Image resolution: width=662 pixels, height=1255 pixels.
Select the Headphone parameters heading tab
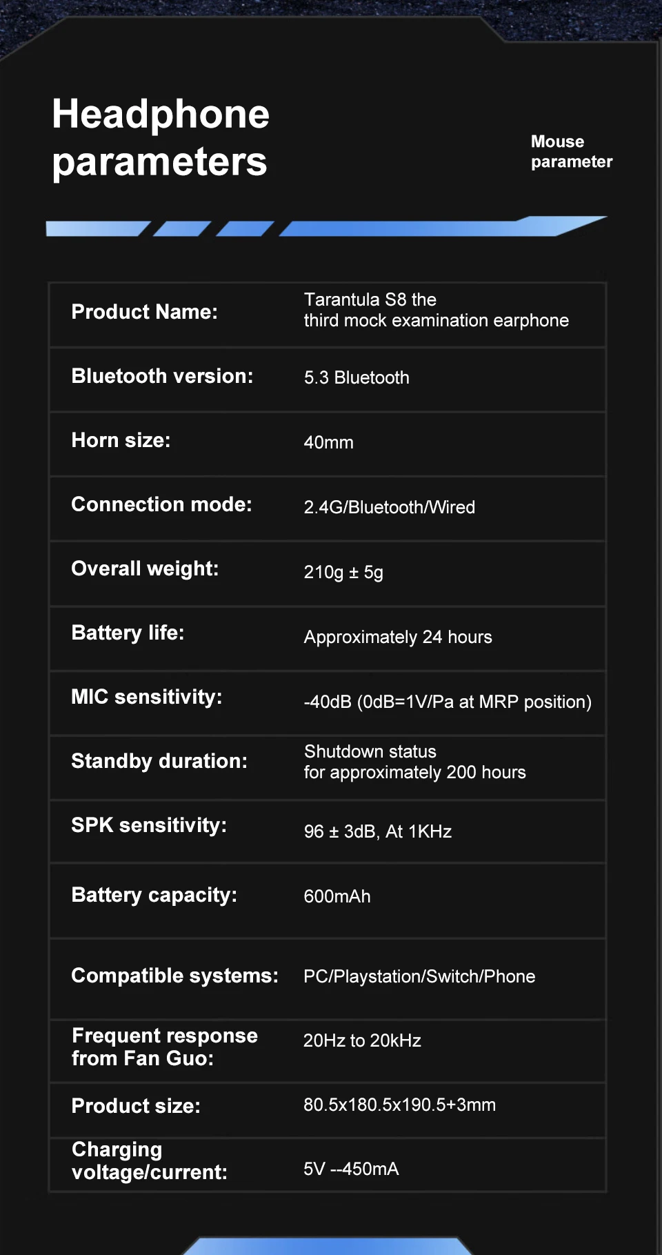tap(161, 137)
